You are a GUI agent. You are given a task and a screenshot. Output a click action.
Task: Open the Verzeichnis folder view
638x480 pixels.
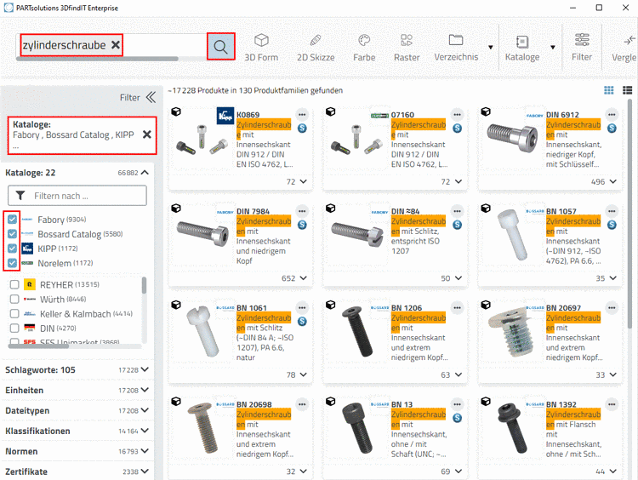pyautogui.click(x=456, y=48)
